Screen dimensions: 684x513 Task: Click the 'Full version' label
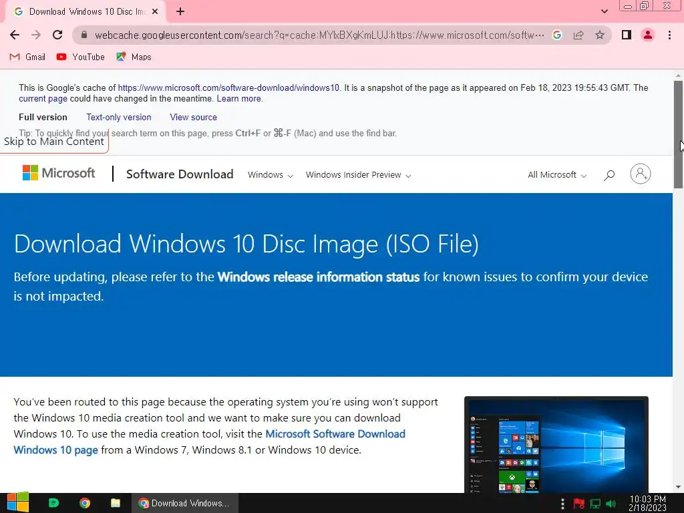pos(43,118)
